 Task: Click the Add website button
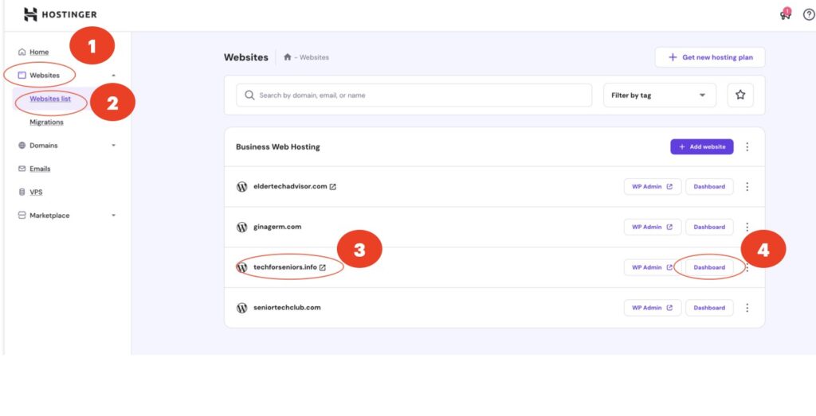click(701, 147)
